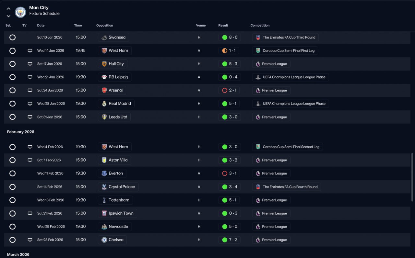415x258 pixels.
Task: Open the Tottenham opposition button
Action: click(115, 200)
